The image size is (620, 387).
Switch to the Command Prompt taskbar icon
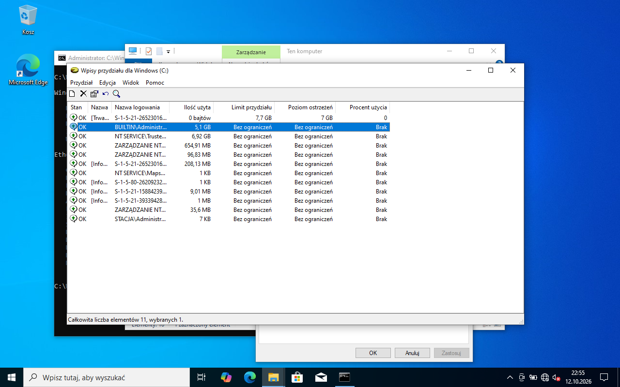pos(344,377)
